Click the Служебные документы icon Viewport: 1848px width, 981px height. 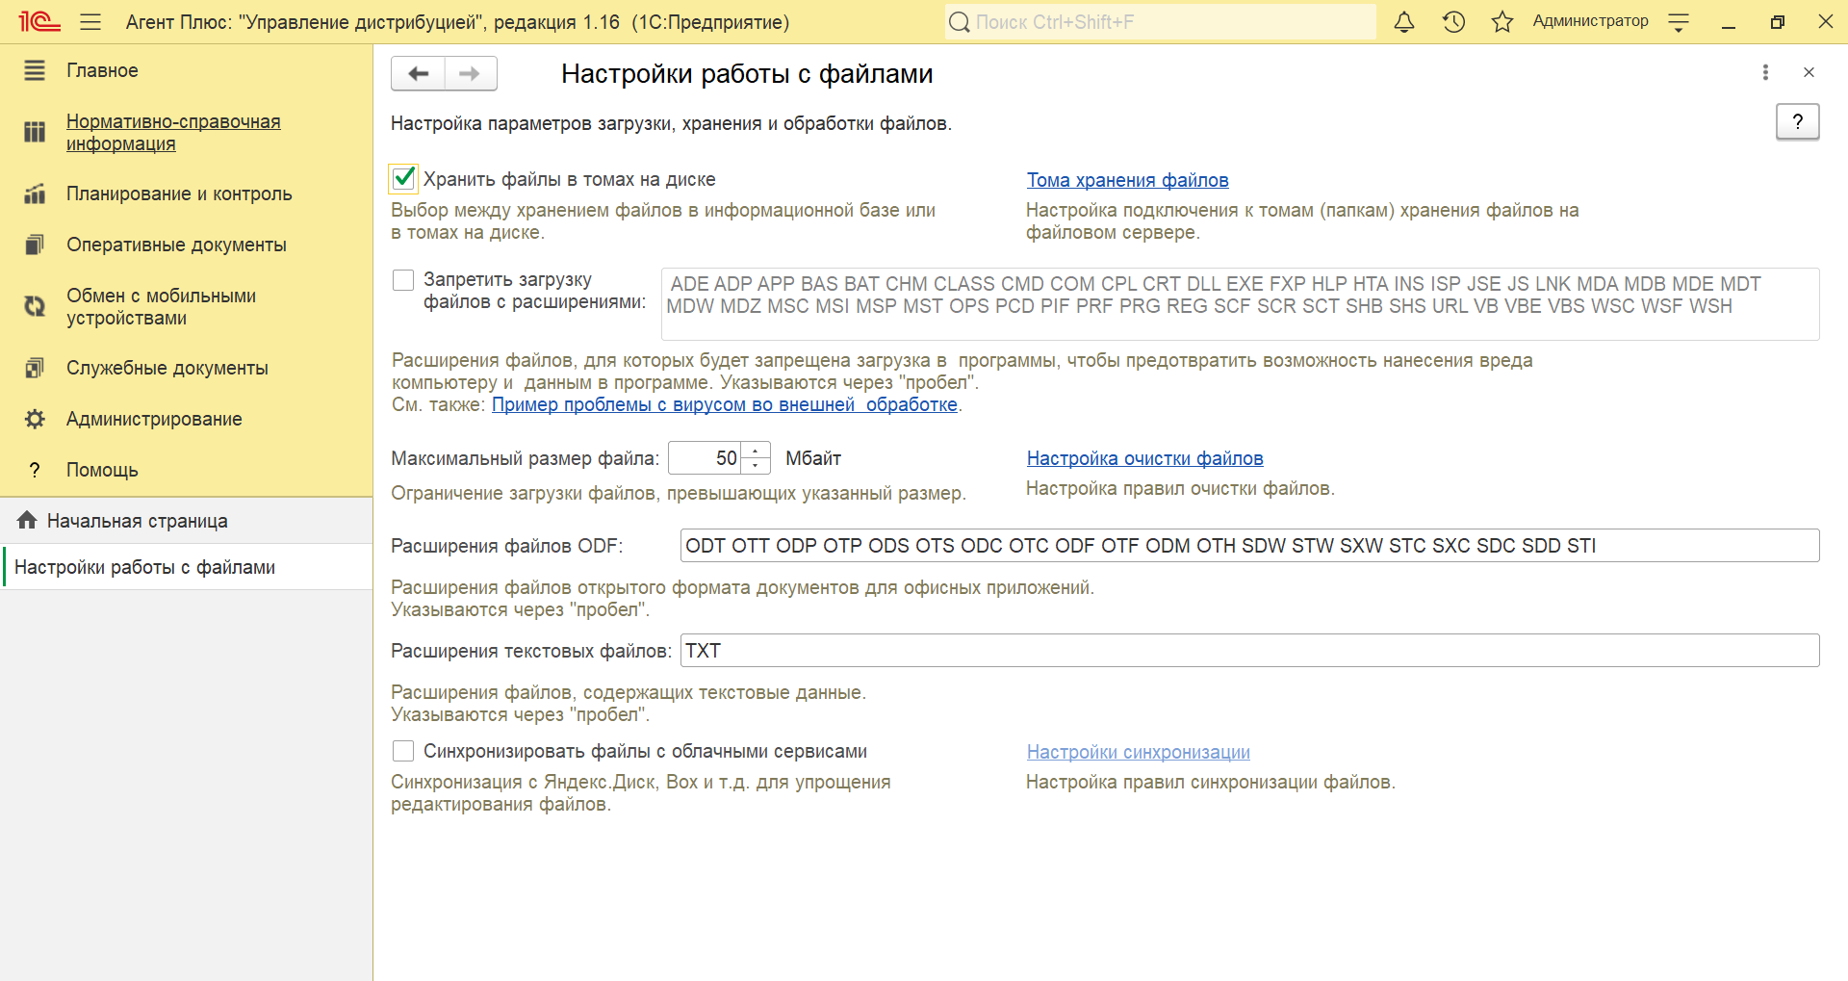(x=35, y=368)
